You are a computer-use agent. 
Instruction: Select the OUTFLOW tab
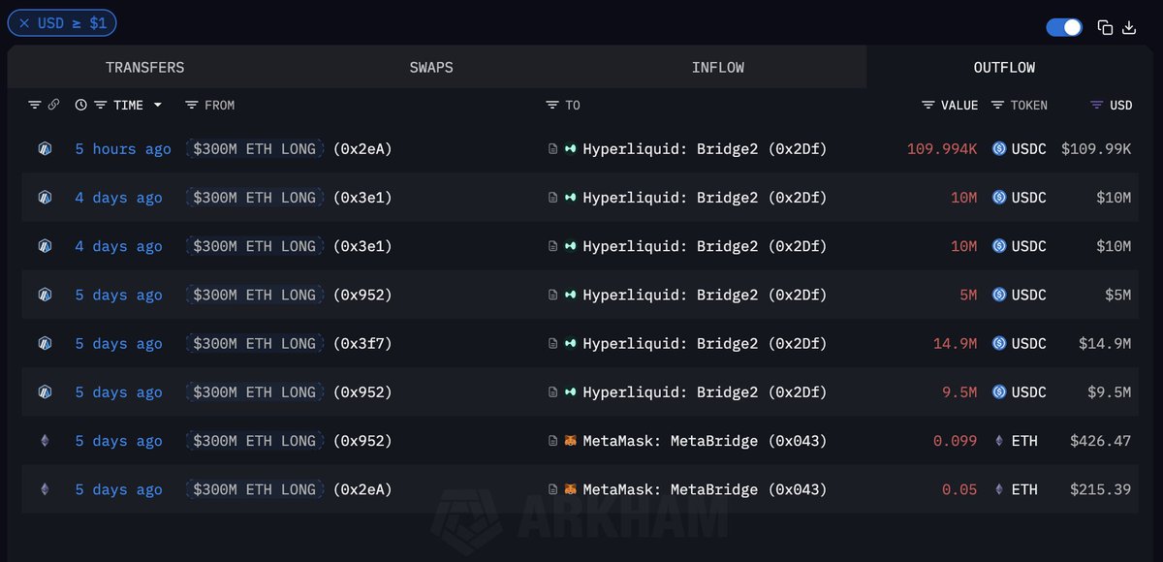1005,68
